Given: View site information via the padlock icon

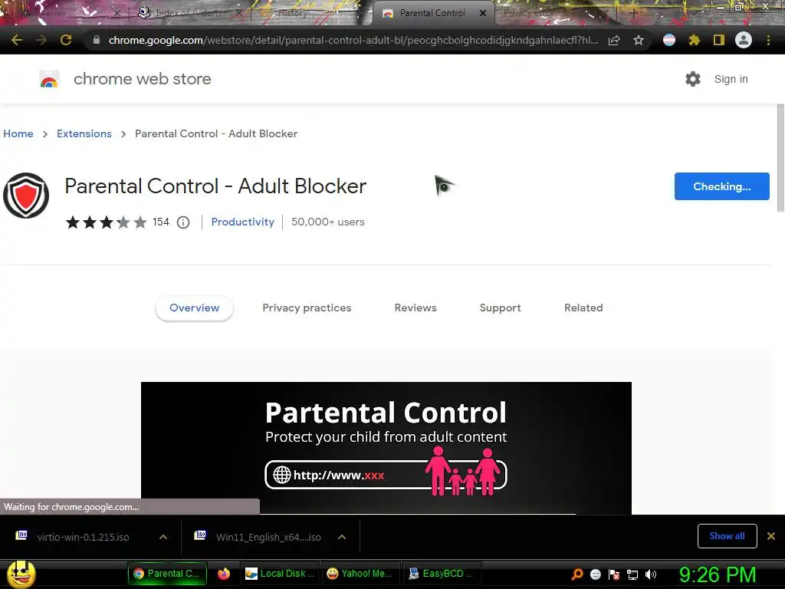Looking at the screenshot, I should (97, 40).
